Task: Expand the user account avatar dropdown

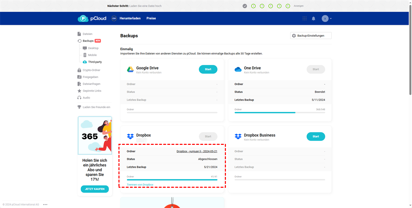Action: coord(327,19)
